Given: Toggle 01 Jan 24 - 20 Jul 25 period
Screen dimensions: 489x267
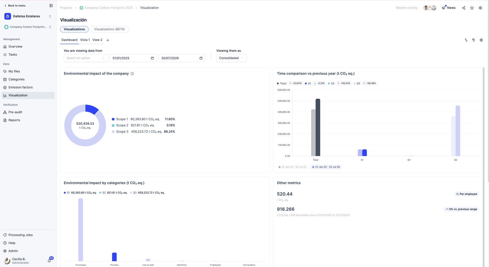Looking at the screenshot, I should click(x=292, y=167).
